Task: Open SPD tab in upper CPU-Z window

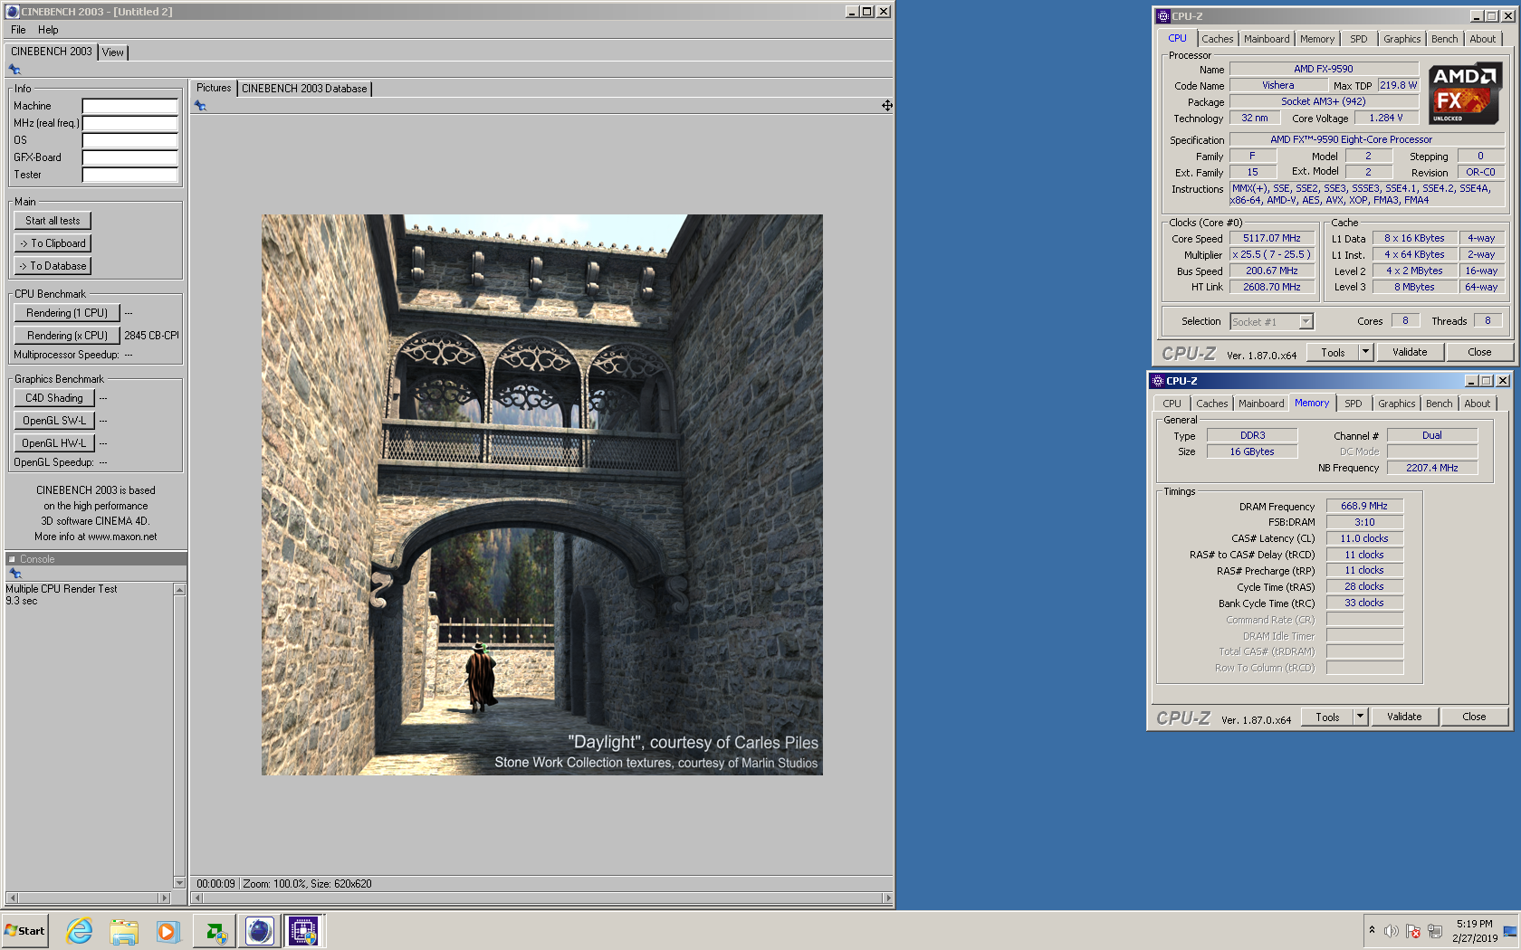Action: point(1359,39)
